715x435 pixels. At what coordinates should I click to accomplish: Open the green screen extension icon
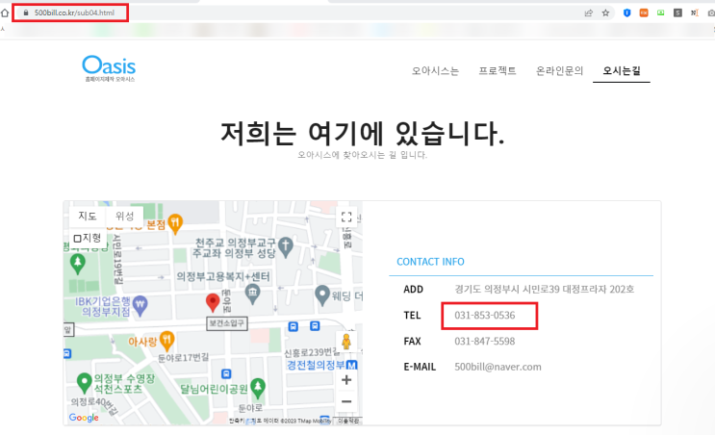(x=661, y=13)
